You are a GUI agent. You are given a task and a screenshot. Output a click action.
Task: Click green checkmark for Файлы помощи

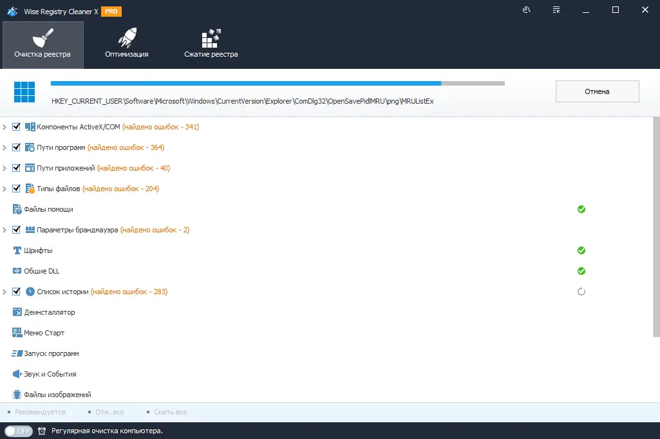point(581,209)
